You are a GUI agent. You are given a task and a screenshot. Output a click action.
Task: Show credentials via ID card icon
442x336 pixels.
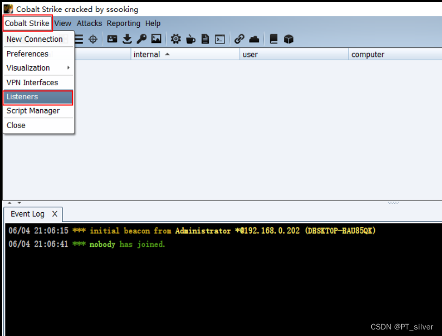coord(112,39)
